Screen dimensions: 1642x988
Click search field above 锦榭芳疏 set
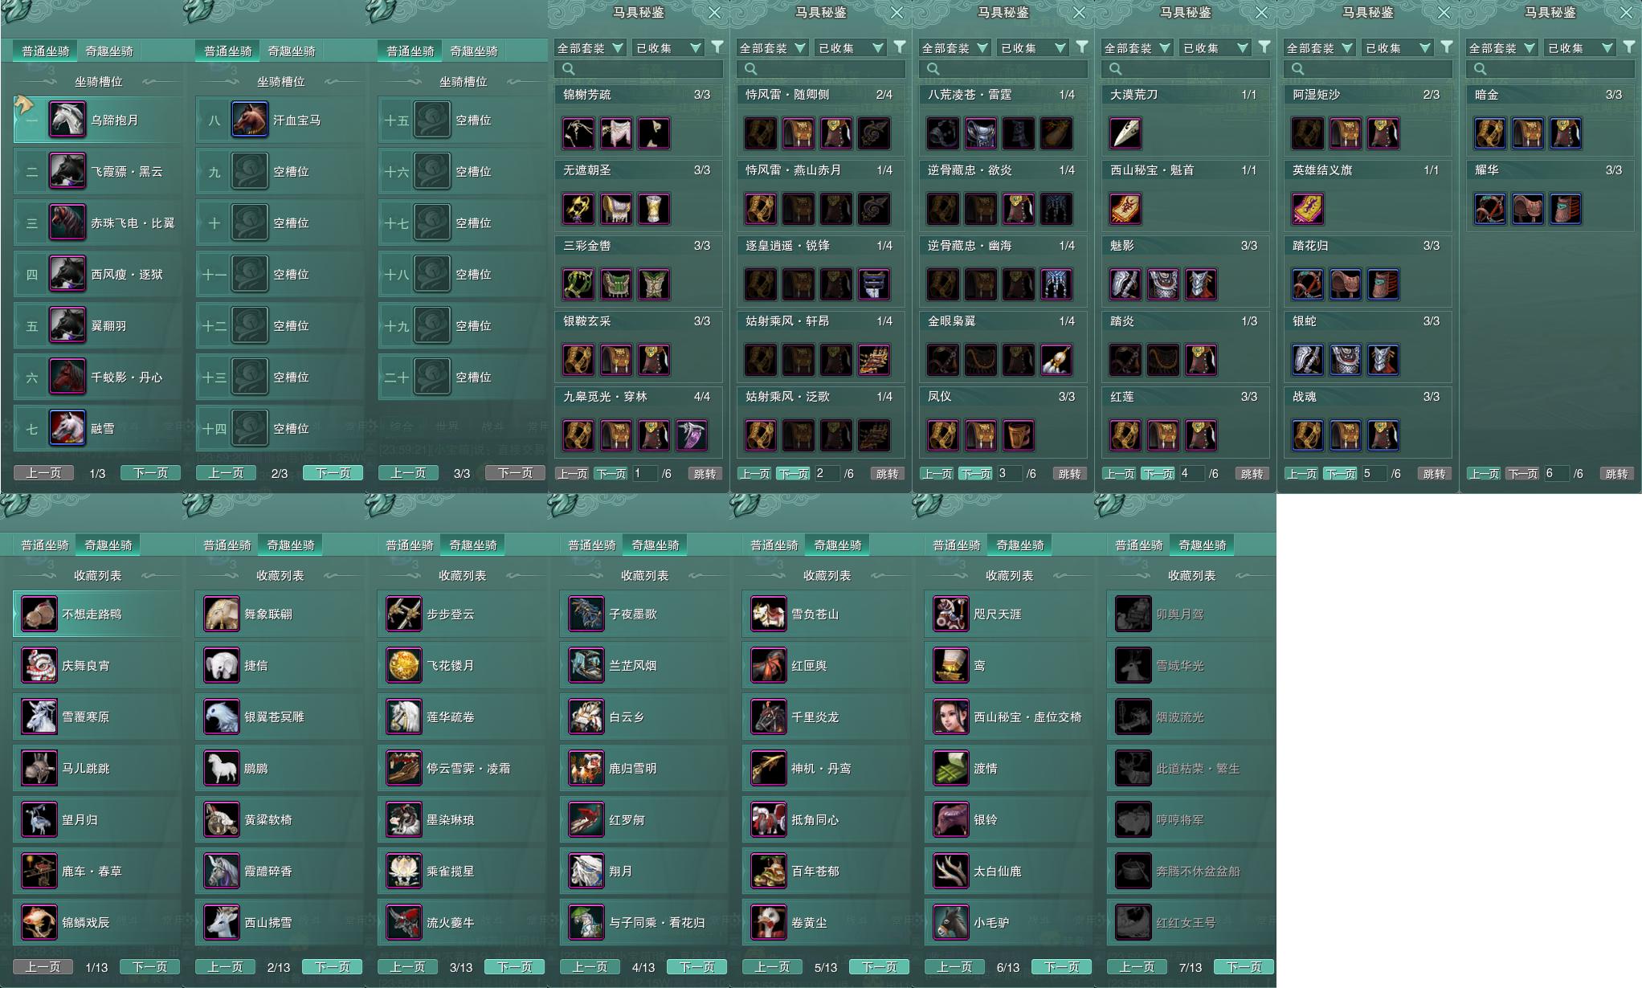click(639, 69)
